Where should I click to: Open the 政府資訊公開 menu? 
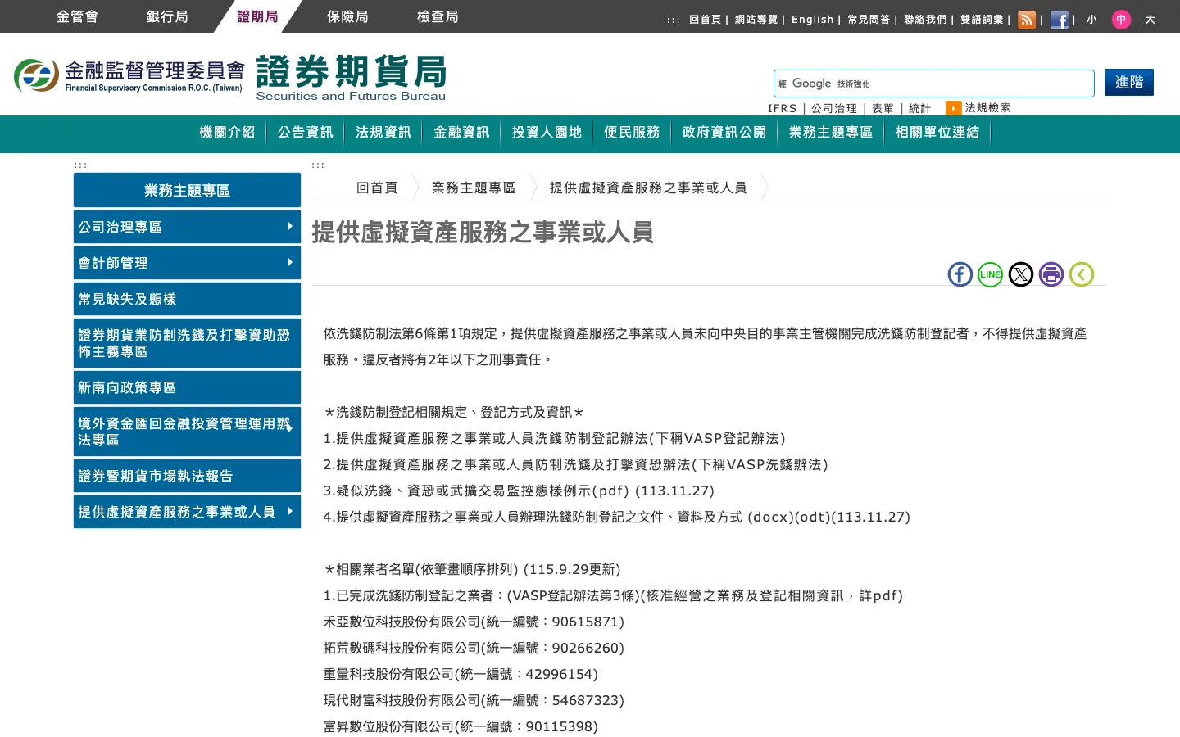[724, 133]
